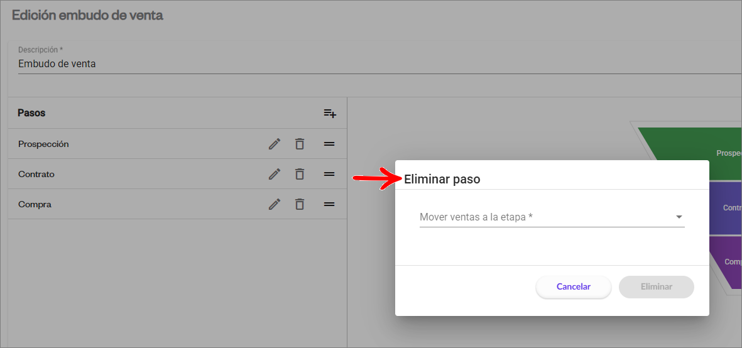Click the add step icon beside Pasos
The height and width of the screenshot is (348, 742).
coord(330,114)
